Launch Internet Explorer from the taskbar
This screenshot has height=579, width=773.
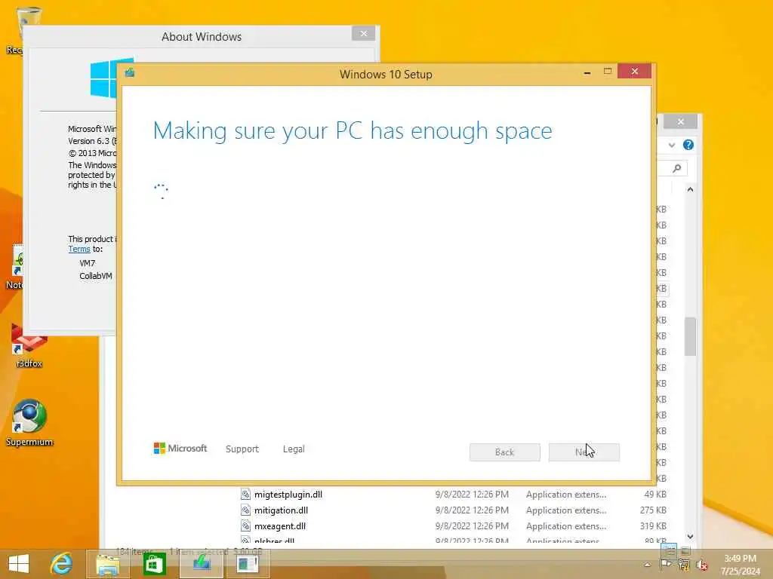click(x=61, y=563)
